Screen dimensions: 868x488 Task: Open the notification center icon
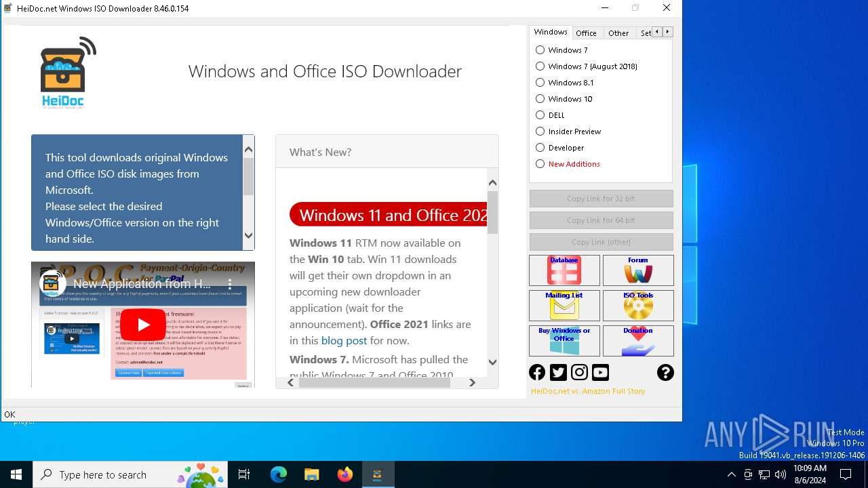click(846, 474)
